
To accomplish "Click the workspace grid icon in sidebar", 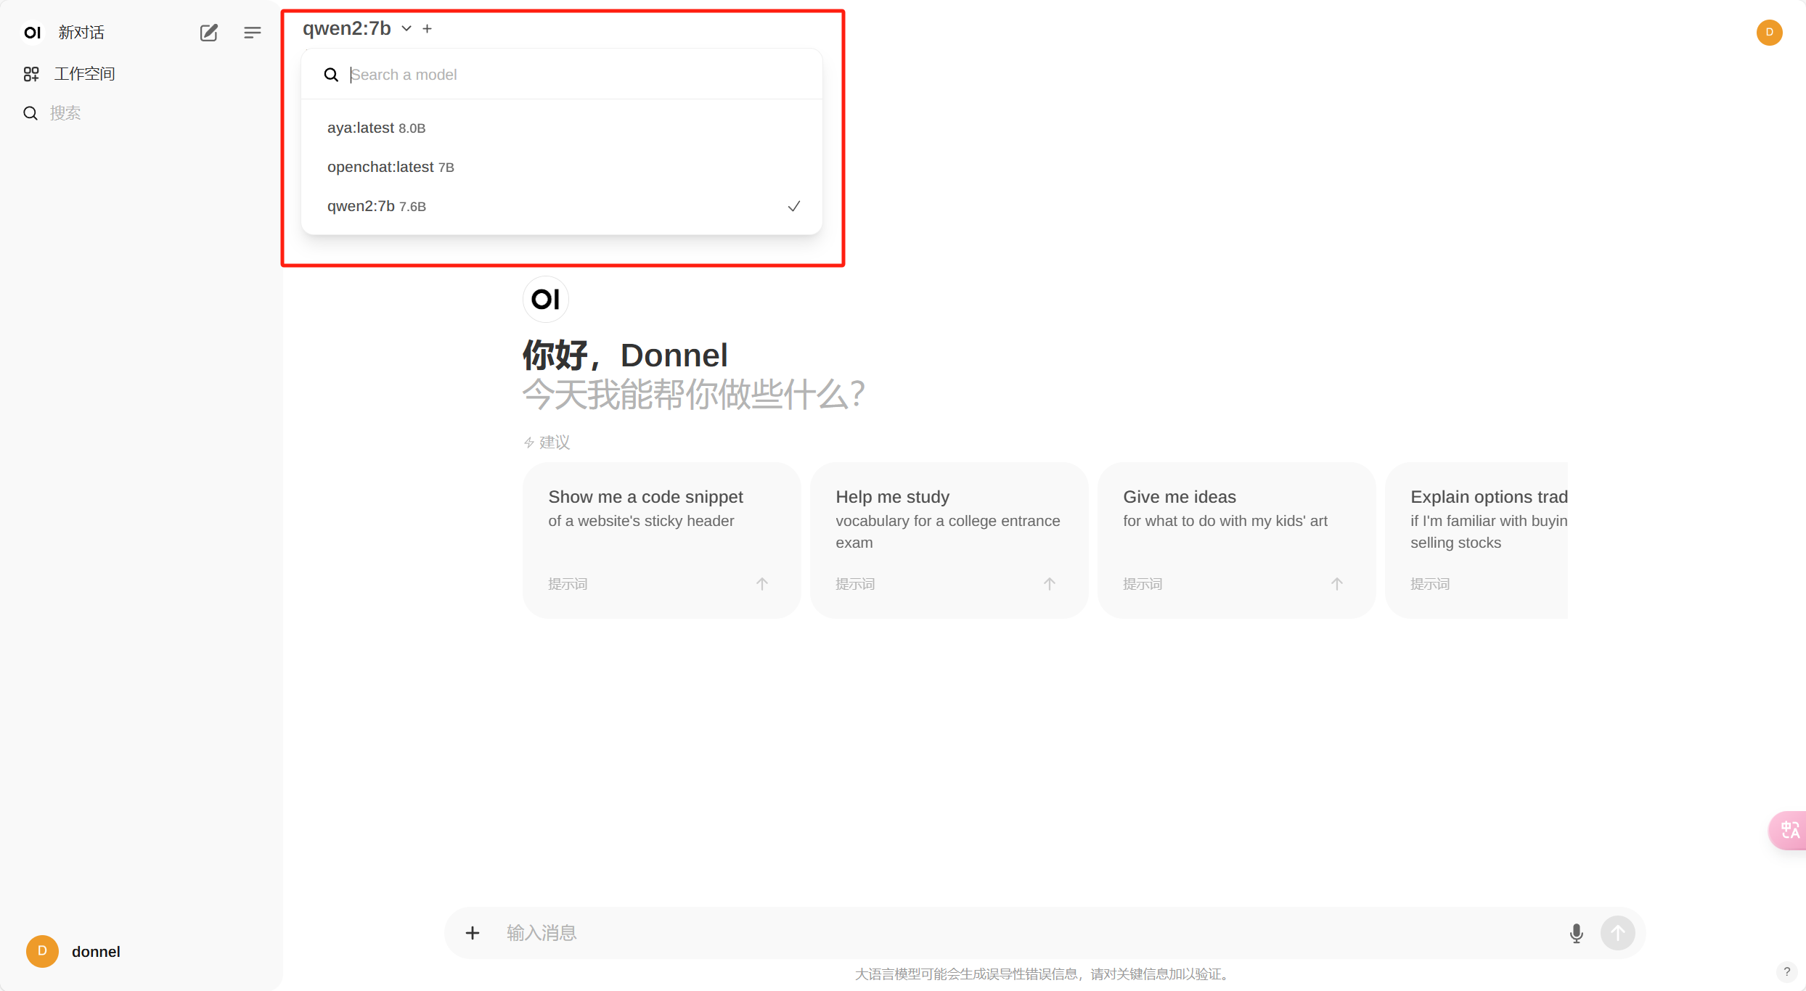I will 31,74.
